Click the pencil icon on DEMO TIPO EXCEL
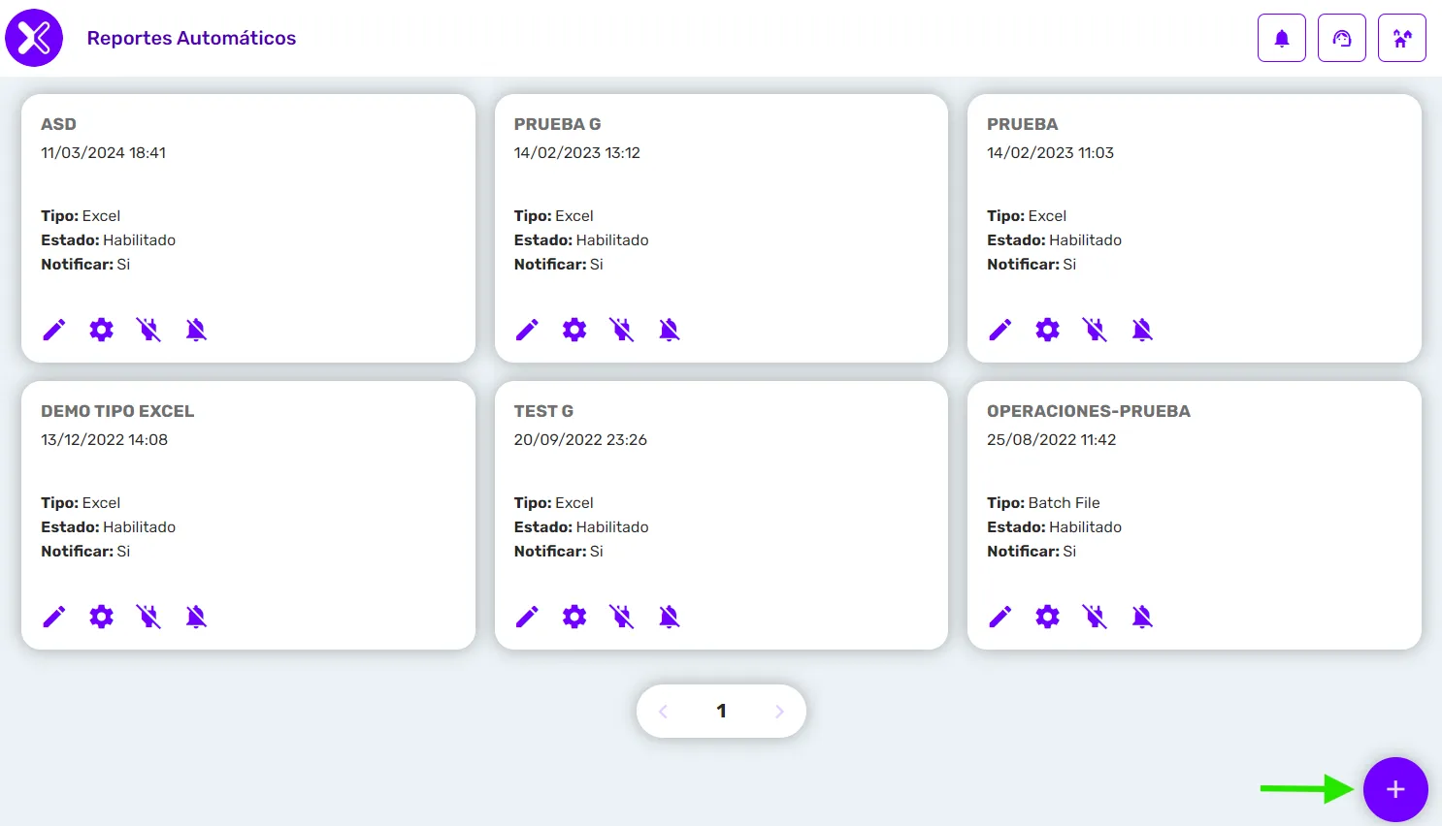 pos(54,617)
